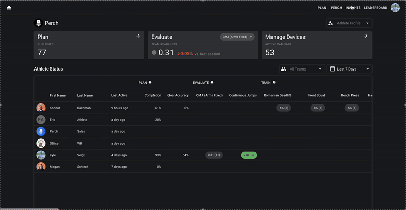Screen dimensions: 406x210
Task: Sort by Front Squat column
Action: (x=316, y=95)
